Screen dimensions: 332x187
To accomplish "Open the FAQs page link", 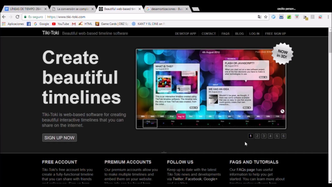I will 246,170.
